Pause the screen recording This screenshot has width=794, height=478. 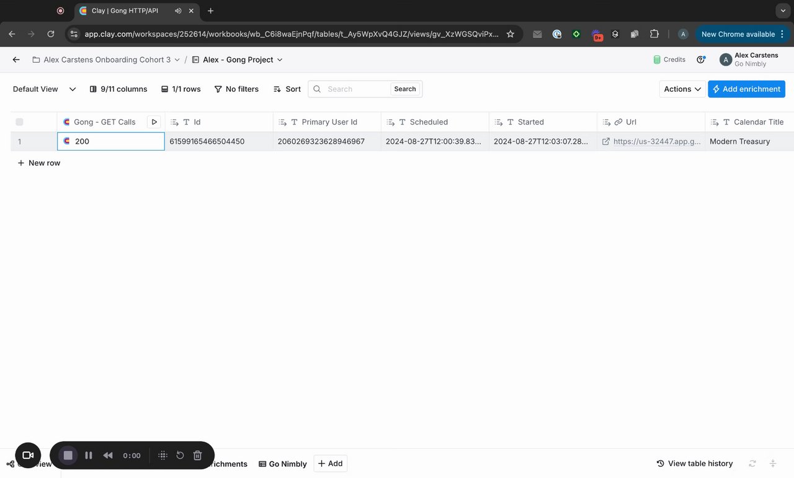tap(89, 455)
